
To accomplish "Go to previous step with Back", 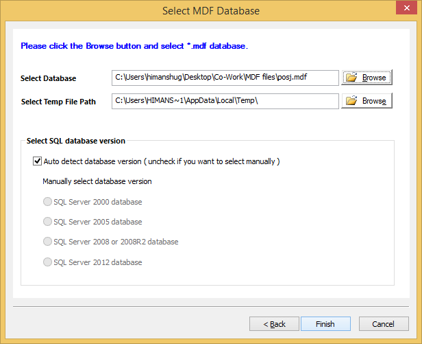I will pyautogui.click(x=274, y=324).
